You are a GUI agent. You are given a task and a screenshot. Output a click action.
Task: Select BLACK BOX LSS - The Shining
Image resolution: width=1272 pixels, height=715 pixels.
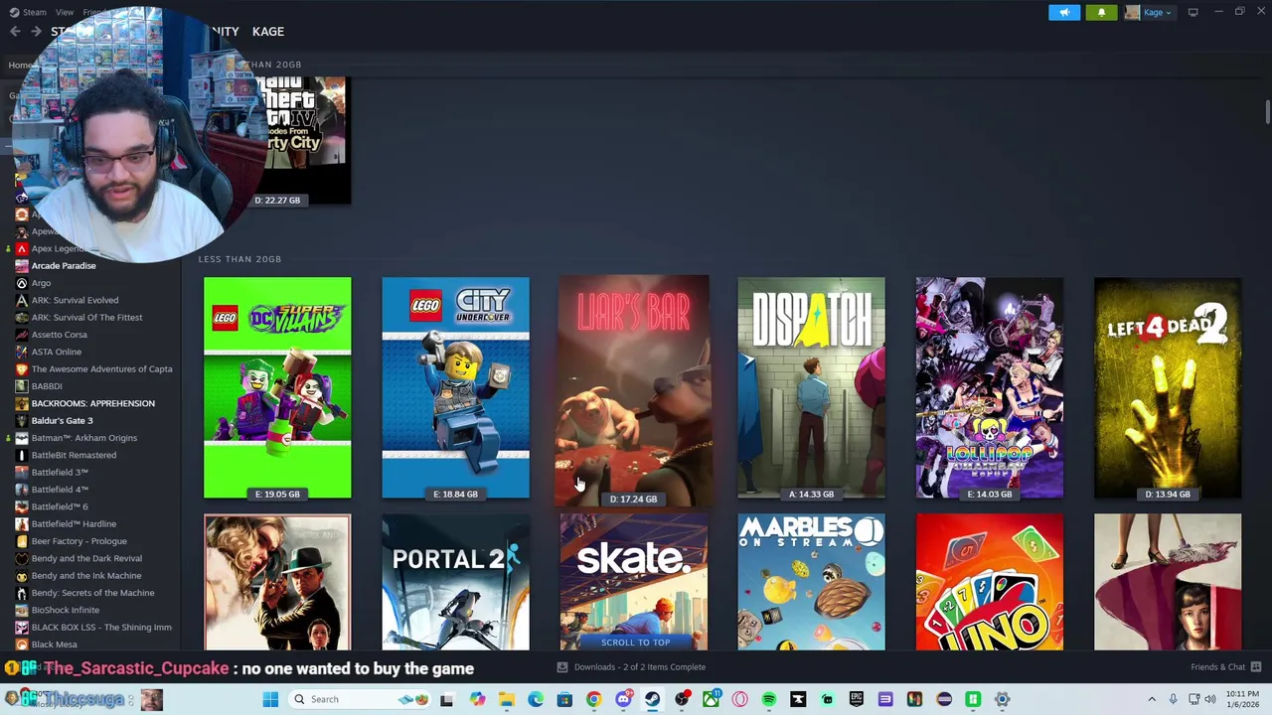(101, 627)
